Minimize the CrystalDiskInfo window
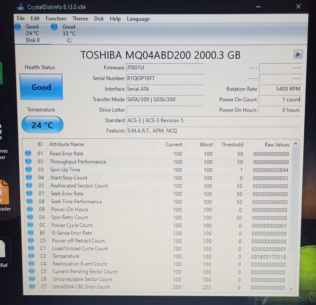 (x=258, y=7)
